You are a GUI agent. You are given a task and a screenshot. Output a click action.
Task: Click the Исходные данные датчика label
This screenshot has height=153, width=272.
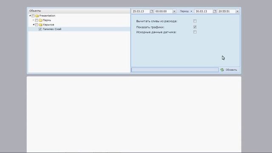point(156,32)
